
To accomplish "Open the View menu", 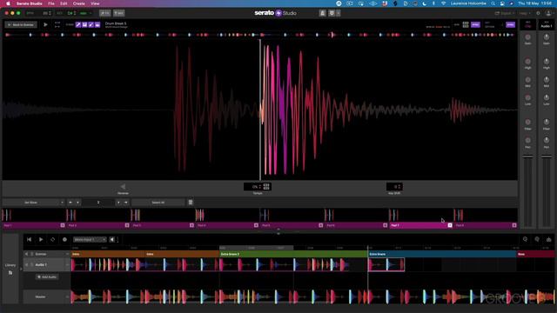I will click(95, 3).
